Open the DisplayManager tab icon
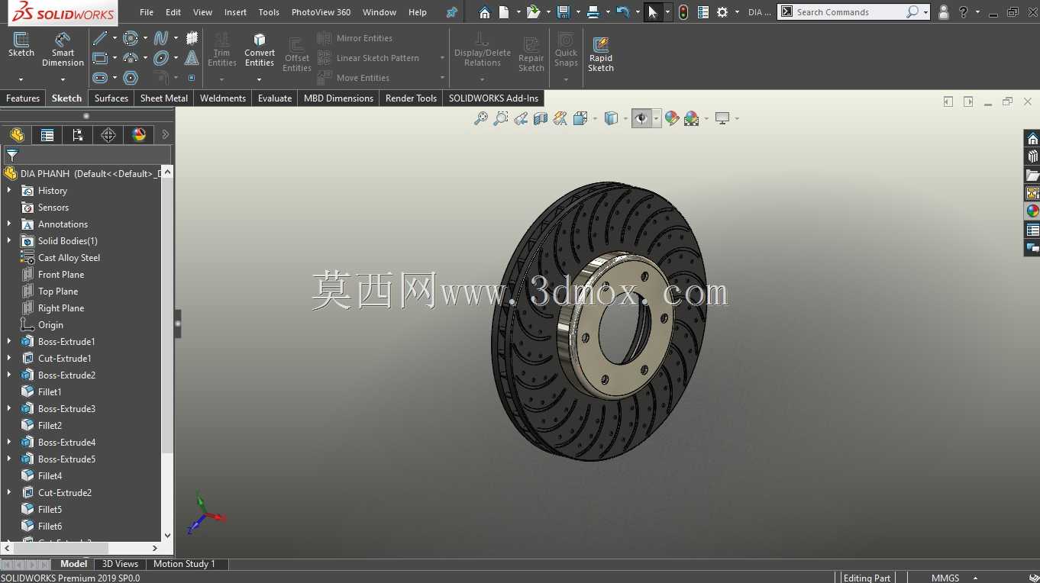Image resolution: width=1040 pixels, height=583 pixels. (139, 135)
